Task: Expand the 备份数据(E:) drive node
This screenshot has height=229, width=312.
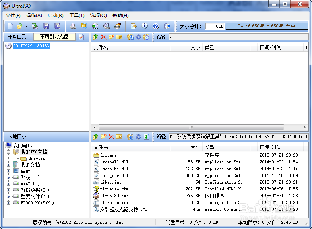Action: [8, 190]
